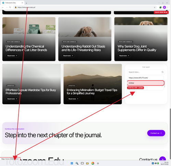Image resolution: width=171 pixels, height=166 pixels.
Task: Open the Extensions puzzle icon
Action: pyautogui.click(x=160, y=8)
